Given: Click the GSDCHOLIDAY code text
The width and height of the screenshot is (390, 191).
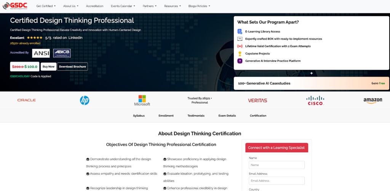Looking at the screenshot, I should pyautogui.click(x=20, y=76).
